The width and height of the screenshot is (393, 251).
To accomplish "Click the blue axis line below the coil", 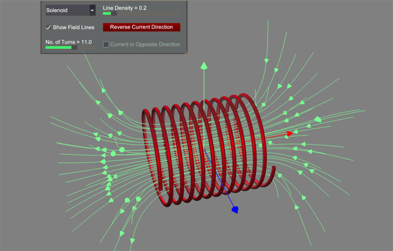I will click(220, 182).
